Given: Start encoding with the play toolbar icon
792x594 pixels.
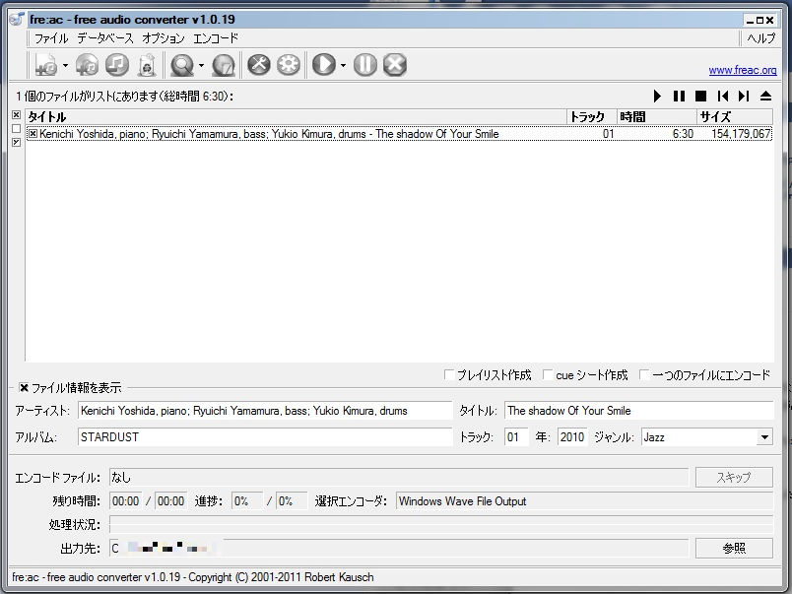Looking at the screenshot, I should pos(324,65).
